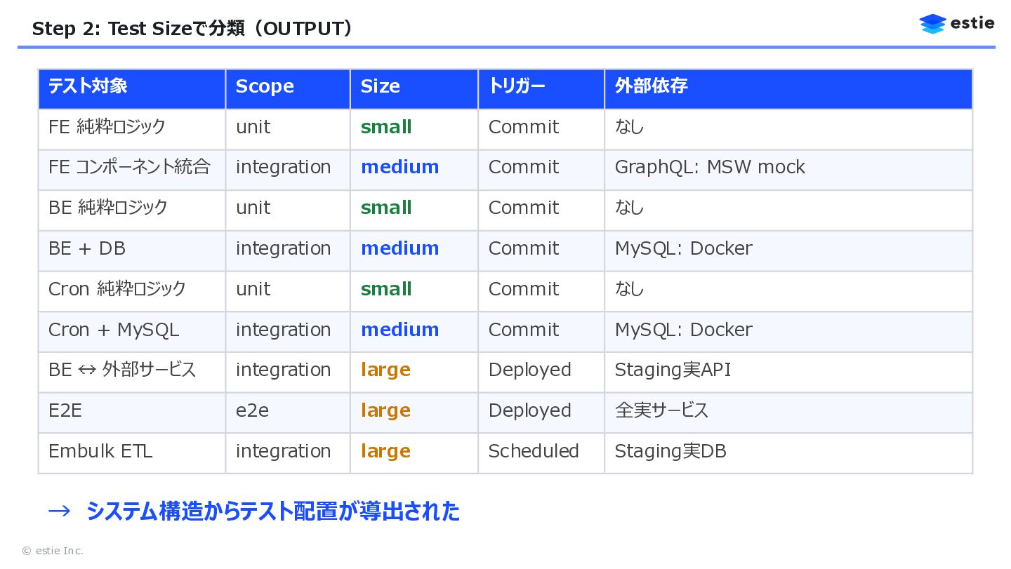Click the Scope column header
The image size is (1011, 569).
pyautogui.click(x=265, y=86)
